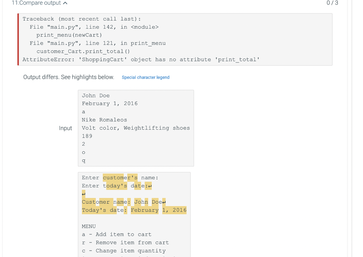Click the Output differs message text

pyautogui.click(x=68, y=77)
